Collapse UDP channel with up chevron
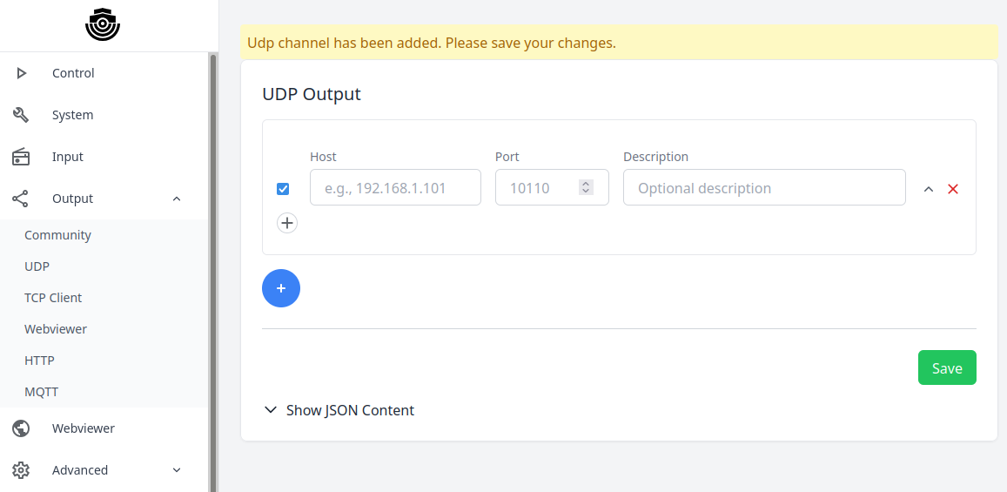The image size is (1007, 492). click(928, 189)
